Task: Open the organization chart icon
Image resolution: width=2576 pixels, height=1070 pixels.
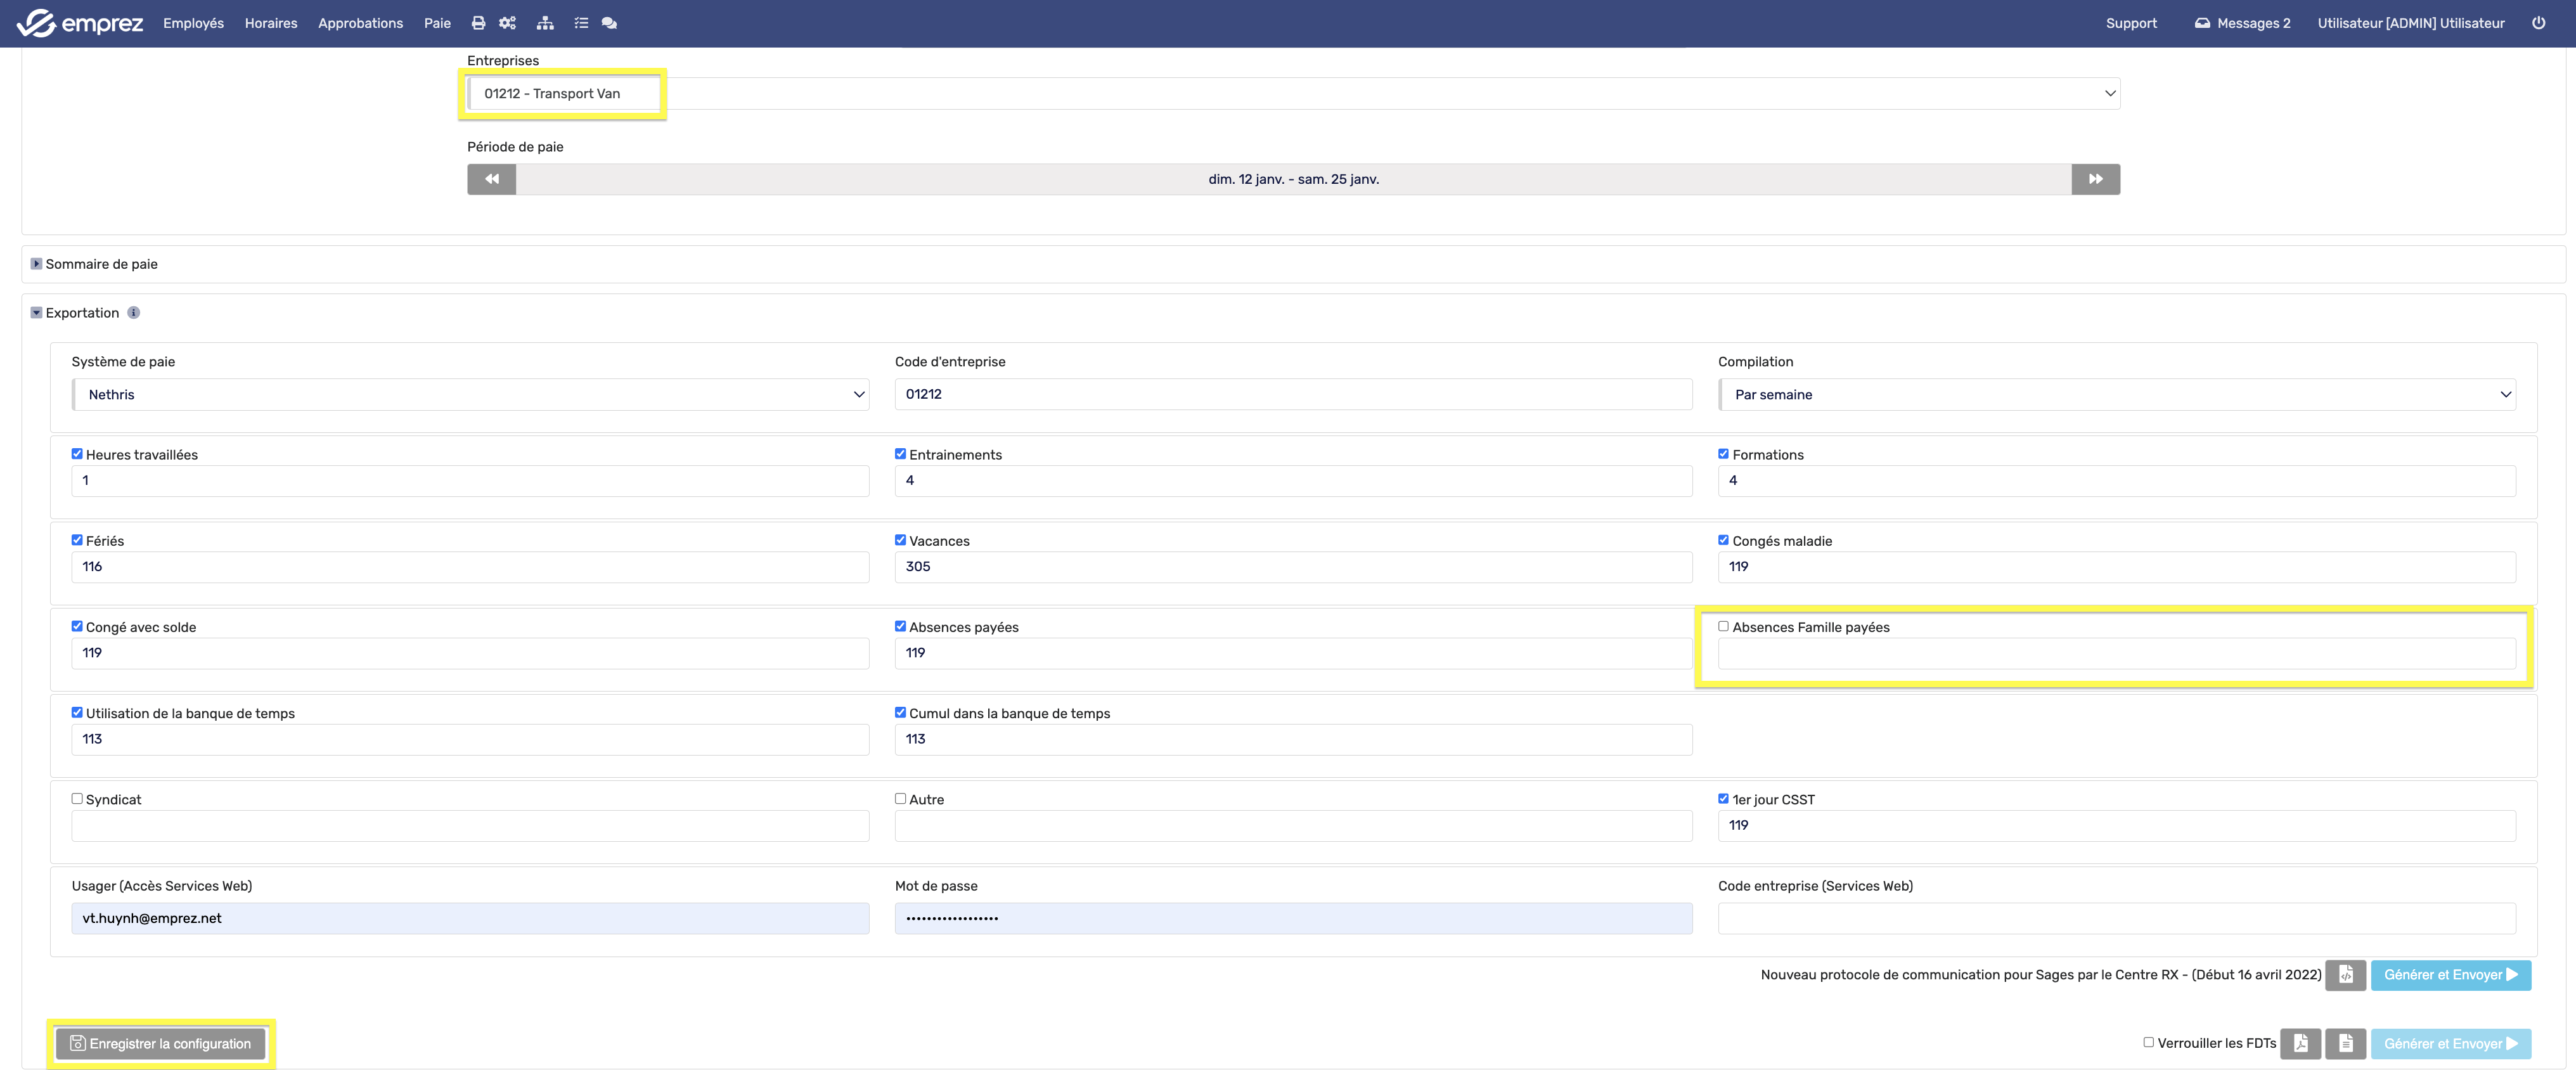Action: tap(545, 23)
